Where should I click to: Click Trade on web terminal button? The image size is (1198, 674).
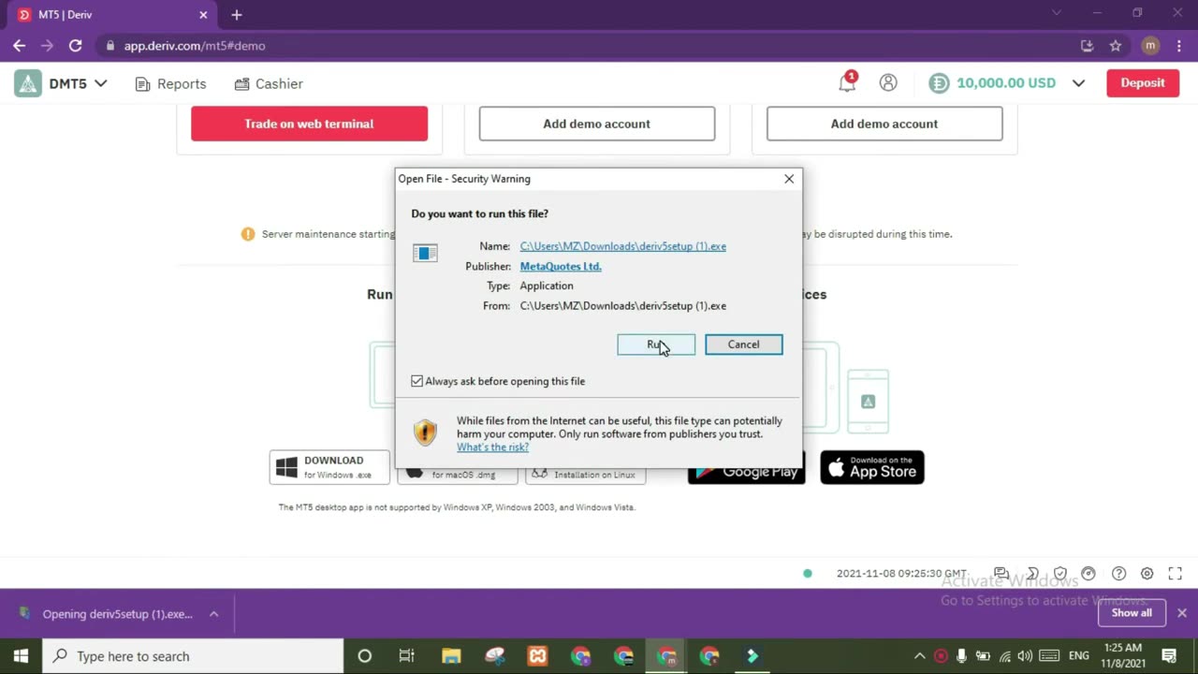[309, 124]
